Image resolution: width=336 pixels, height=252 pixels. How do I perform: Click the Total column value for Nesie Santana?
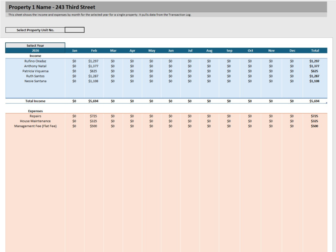click(x=314, y=81)
